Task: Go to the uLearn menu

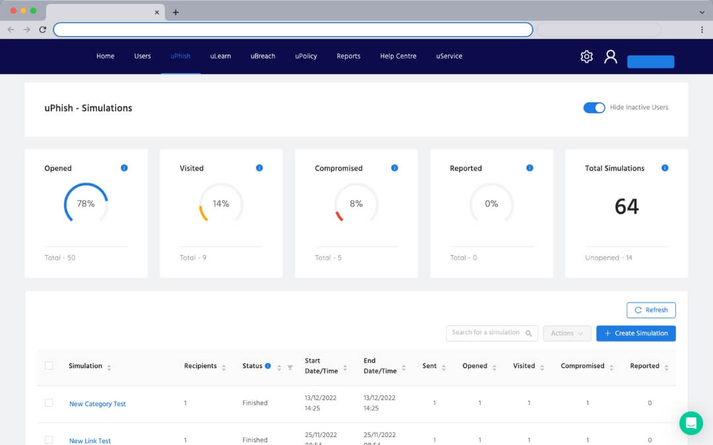Action: 221,56
